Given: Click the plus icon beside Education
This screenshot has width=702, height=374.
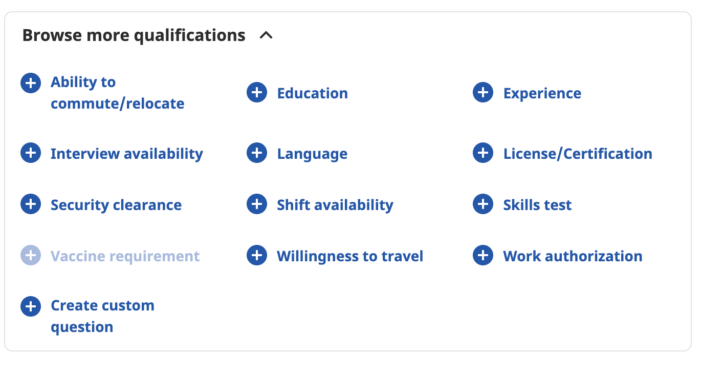Looking at the screenshot, I should [x=257, y=93].
